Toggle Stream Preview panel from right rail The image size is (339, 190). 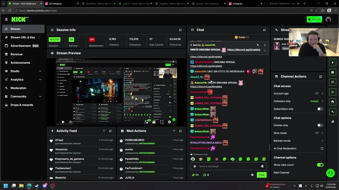pos(333,92)
